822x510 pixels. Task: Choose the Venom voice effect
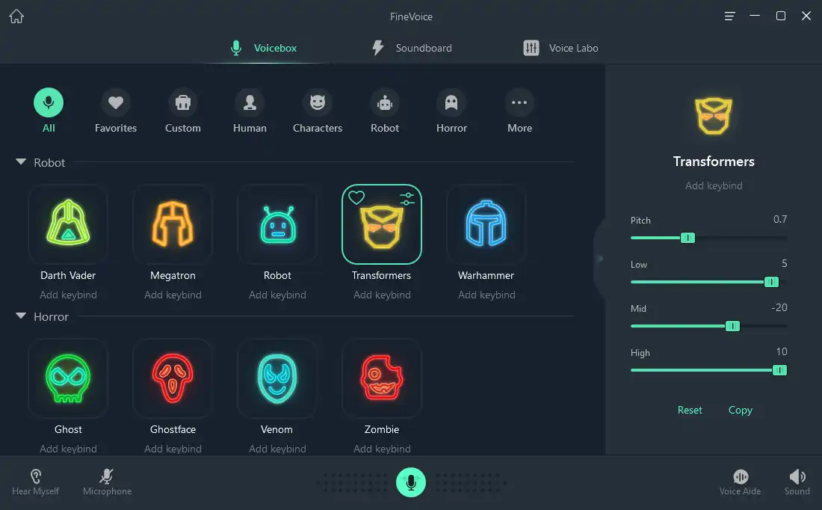pyautogui.click(x=277, y=378)
